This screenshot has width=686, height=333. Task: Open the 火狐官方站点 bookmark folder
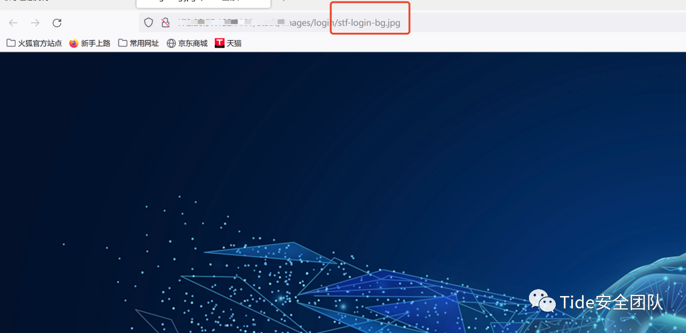34,43
